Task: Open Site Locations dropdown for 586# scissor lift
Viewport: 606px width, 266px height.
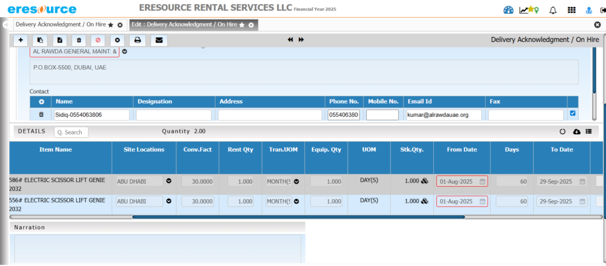Action: pos(169,182)
